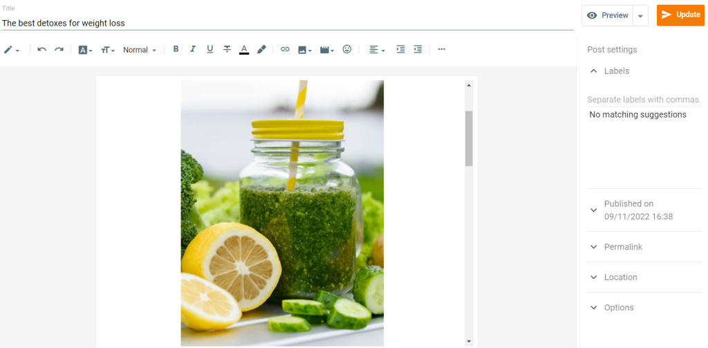Expand the Permalink section
Image resolution: width=708 pixels, height=348 pixels.
coord(645,247)
